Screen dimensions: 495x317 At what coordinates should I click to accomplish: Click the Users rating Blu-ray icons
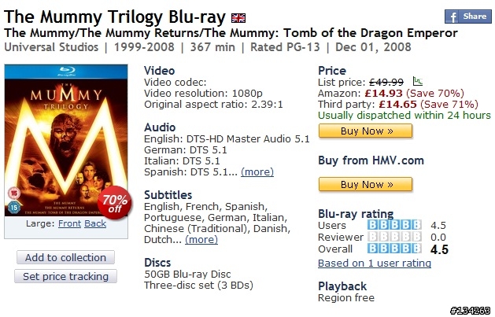[394, 225]
